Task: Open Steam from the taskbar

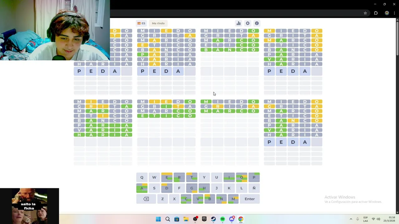Action: pyautogui.click(x=213, y=219)
